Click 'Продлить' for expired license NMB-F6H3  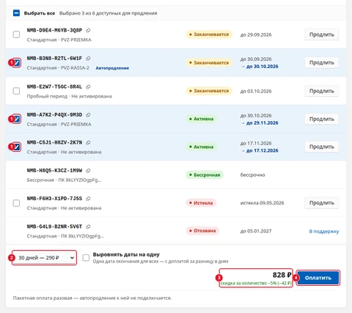coord(322,203)
